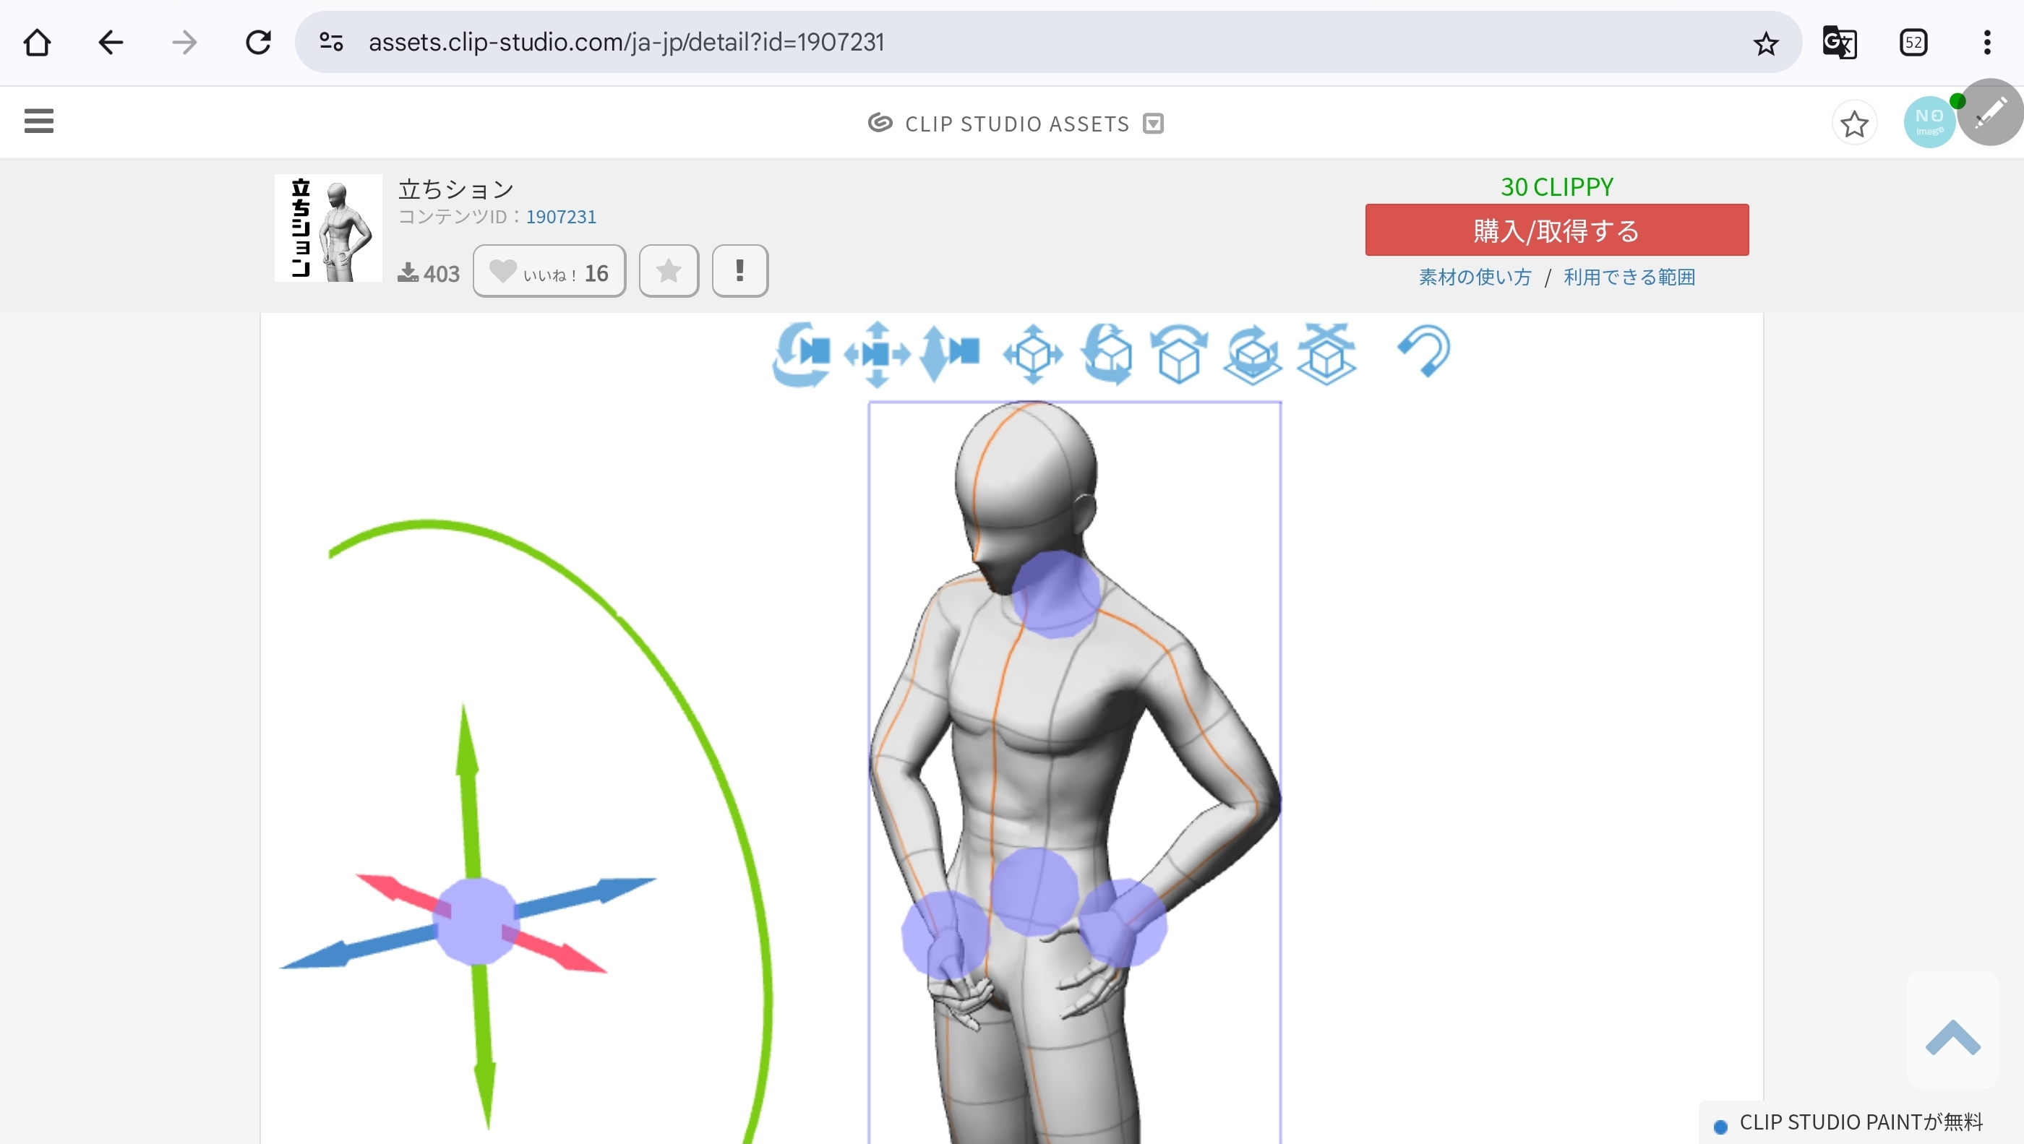
Task: Open the hamburger side menu
Action: click(38, 121)
